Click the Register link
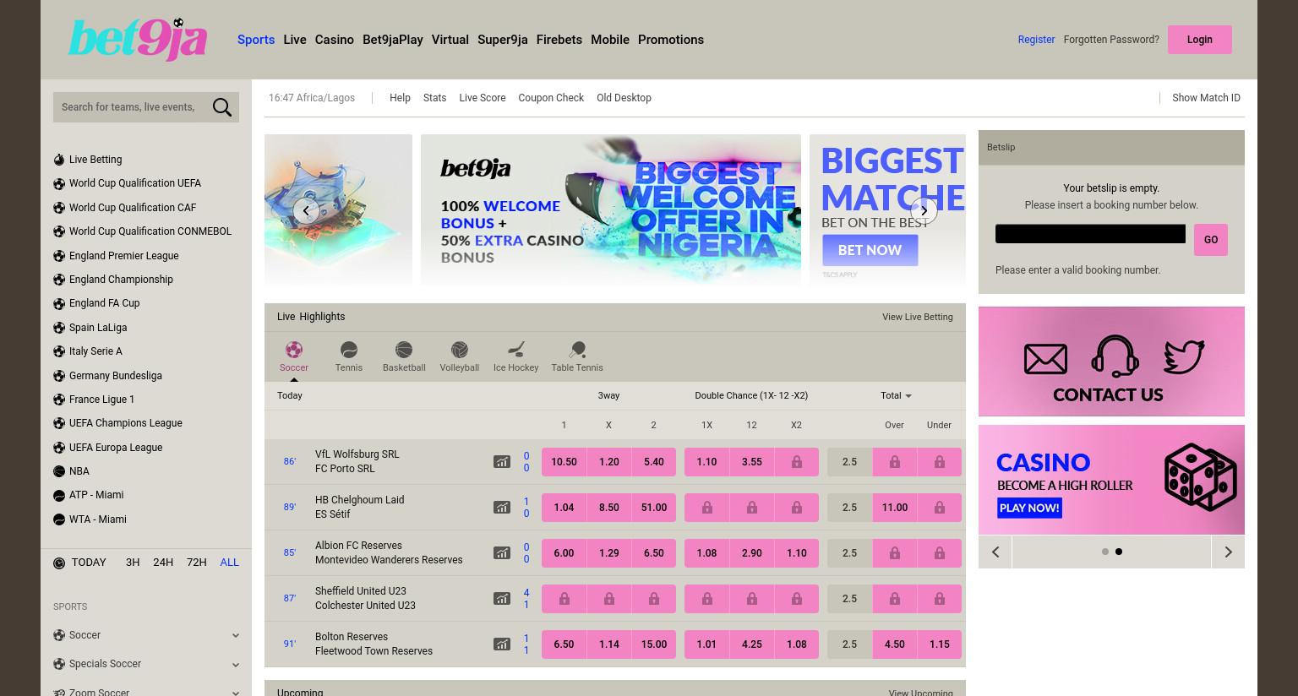Viewport: 1298px width, 696px height. click(x=1036, y=40)
